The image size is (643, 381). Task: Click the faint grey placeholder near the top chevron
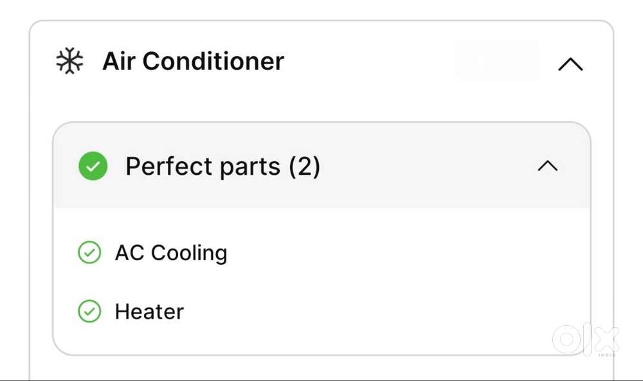pos(496,62)
